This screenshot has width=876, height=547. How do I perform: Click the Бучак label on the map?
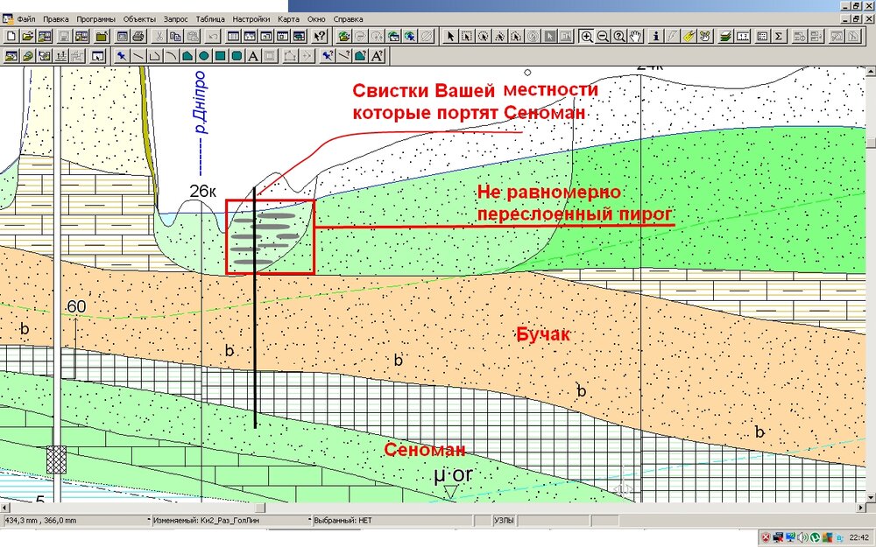tap(542, 334)
